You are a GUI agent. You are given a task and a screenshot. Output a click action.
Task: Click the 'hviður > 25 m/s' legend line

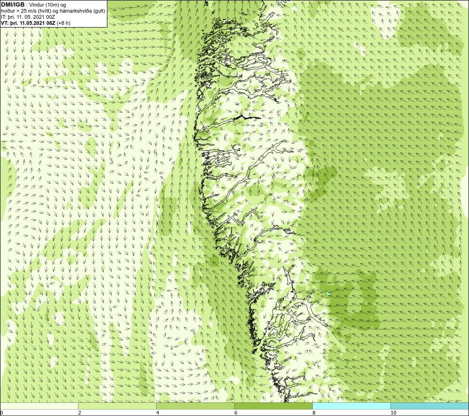coord(53,11)
